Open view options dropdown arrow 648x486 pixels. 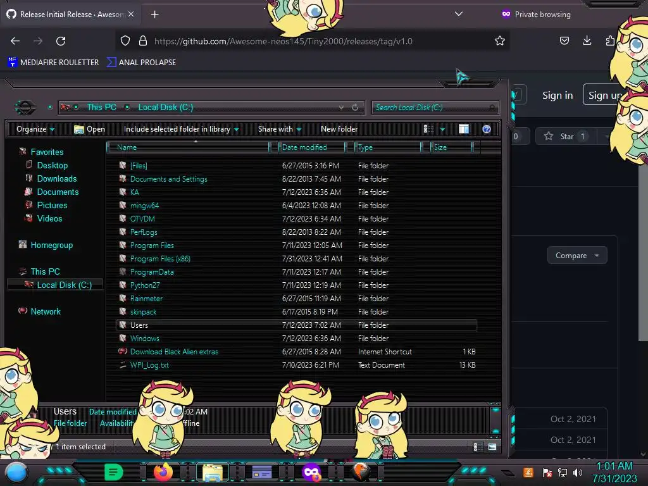tap(442, 129)
